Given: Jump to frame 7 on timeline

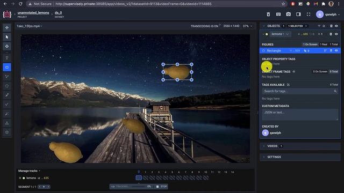Looking at the screenshot, I should (x=185, y=172).
